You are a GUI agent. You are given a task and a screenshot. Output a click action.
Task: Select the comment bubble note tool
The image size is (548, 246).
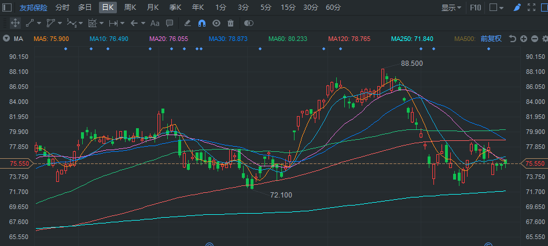[170, 23]
